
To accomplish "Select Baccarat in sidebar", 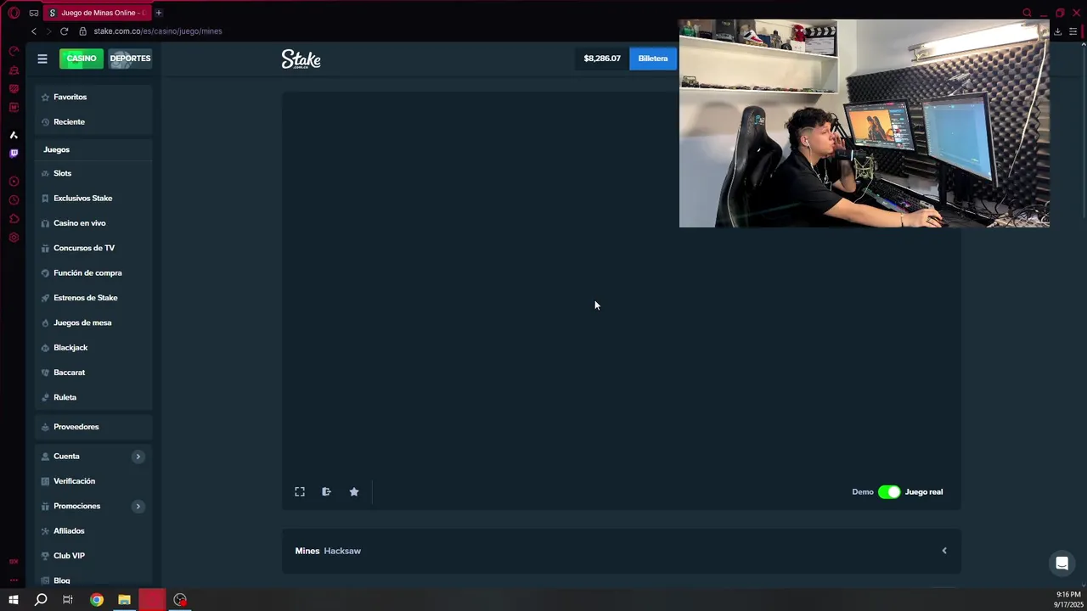I will point(93,373).
